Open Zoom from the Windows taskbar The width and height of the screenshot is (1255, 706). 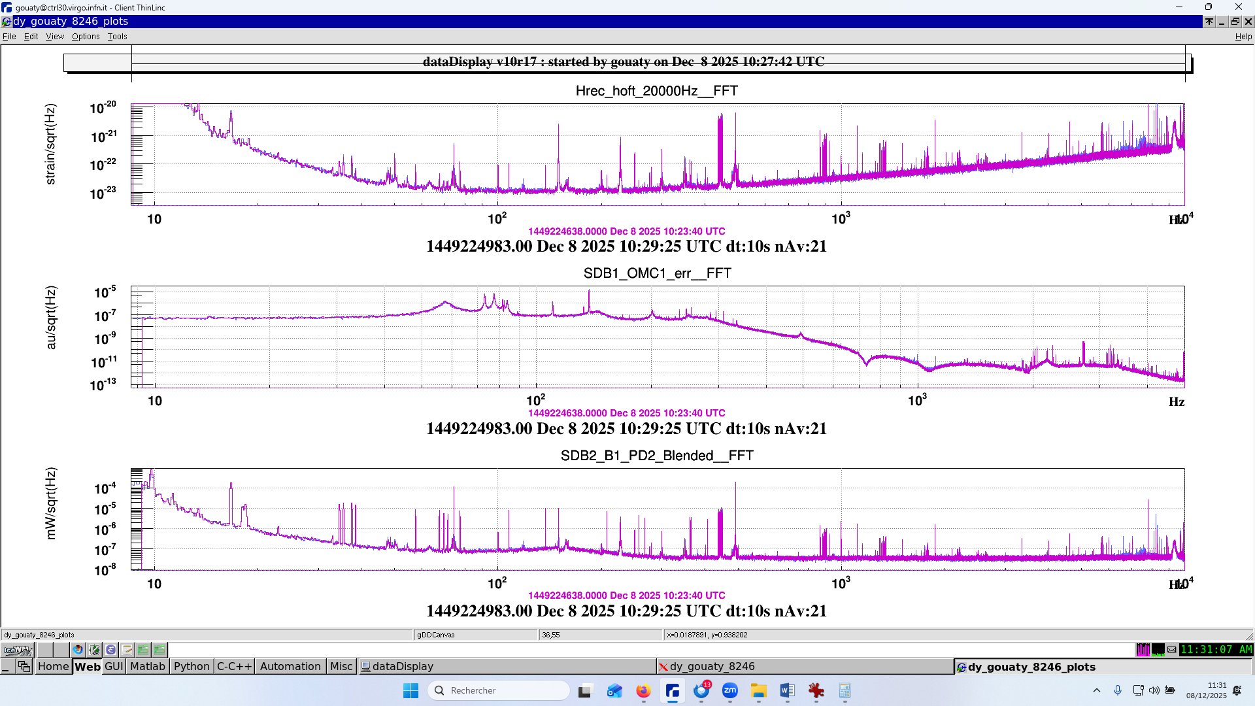[729, 690]
